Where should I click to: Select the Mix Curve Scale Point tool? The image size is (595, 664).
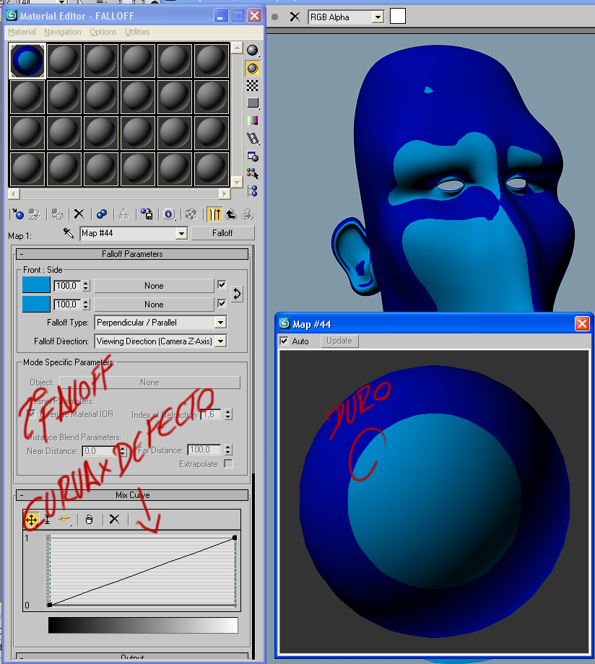tap(47, 519)
